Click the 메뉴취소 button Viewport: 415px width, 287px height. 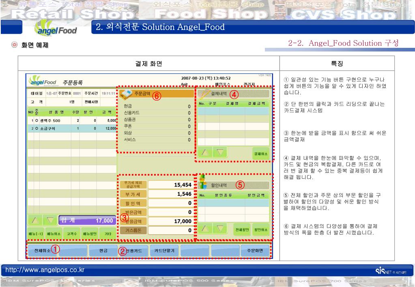(x=54, y=234)
